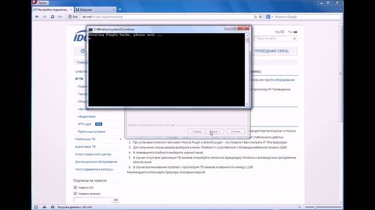The width and height of the screenshot is (375, 210).
Task: Click the site home icon
Action: (83, 51)
